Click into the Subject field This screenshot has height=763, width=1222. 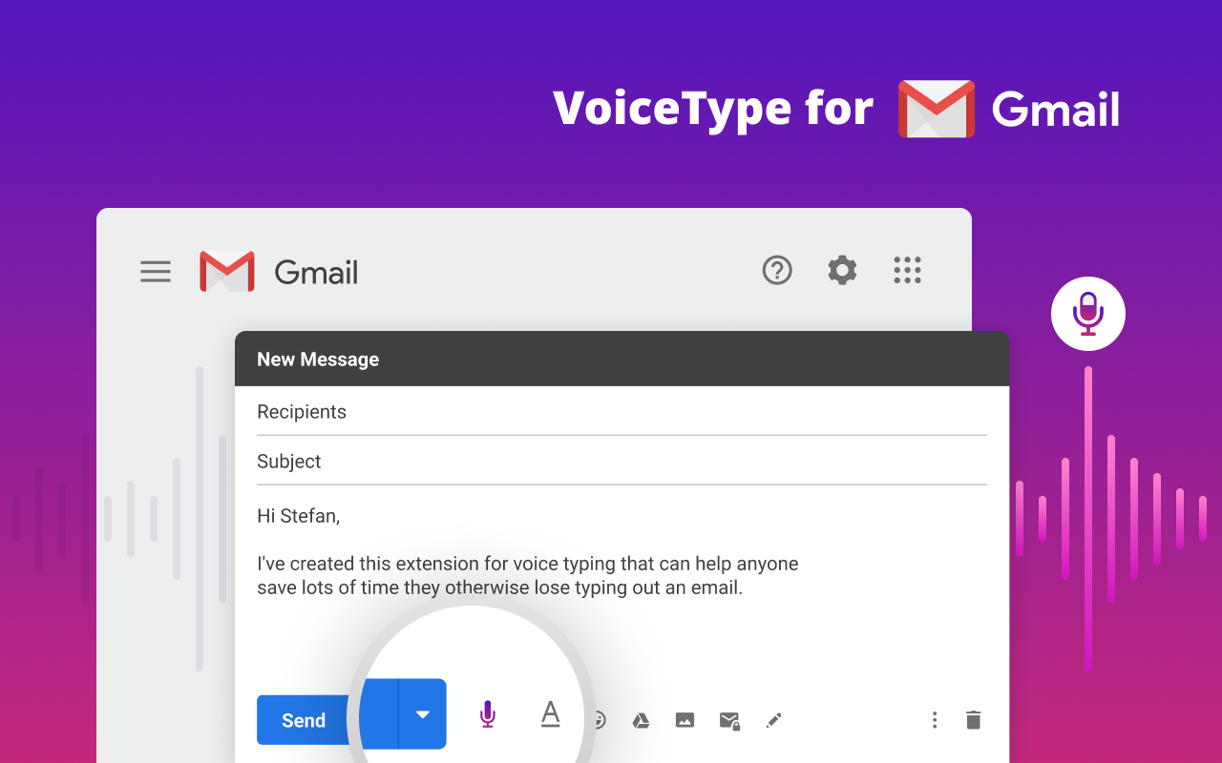coord(622,462)
